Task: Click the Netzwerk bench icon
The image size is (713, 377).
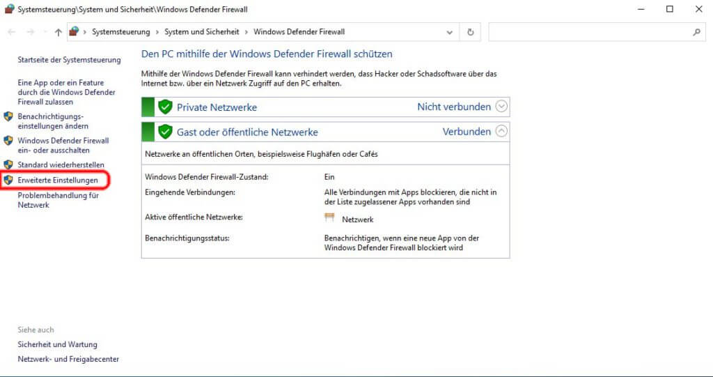Action: (x=329, y=218)
